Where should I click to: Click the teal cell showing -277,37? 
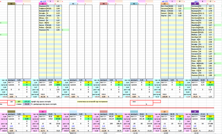(x=27, y=102)
